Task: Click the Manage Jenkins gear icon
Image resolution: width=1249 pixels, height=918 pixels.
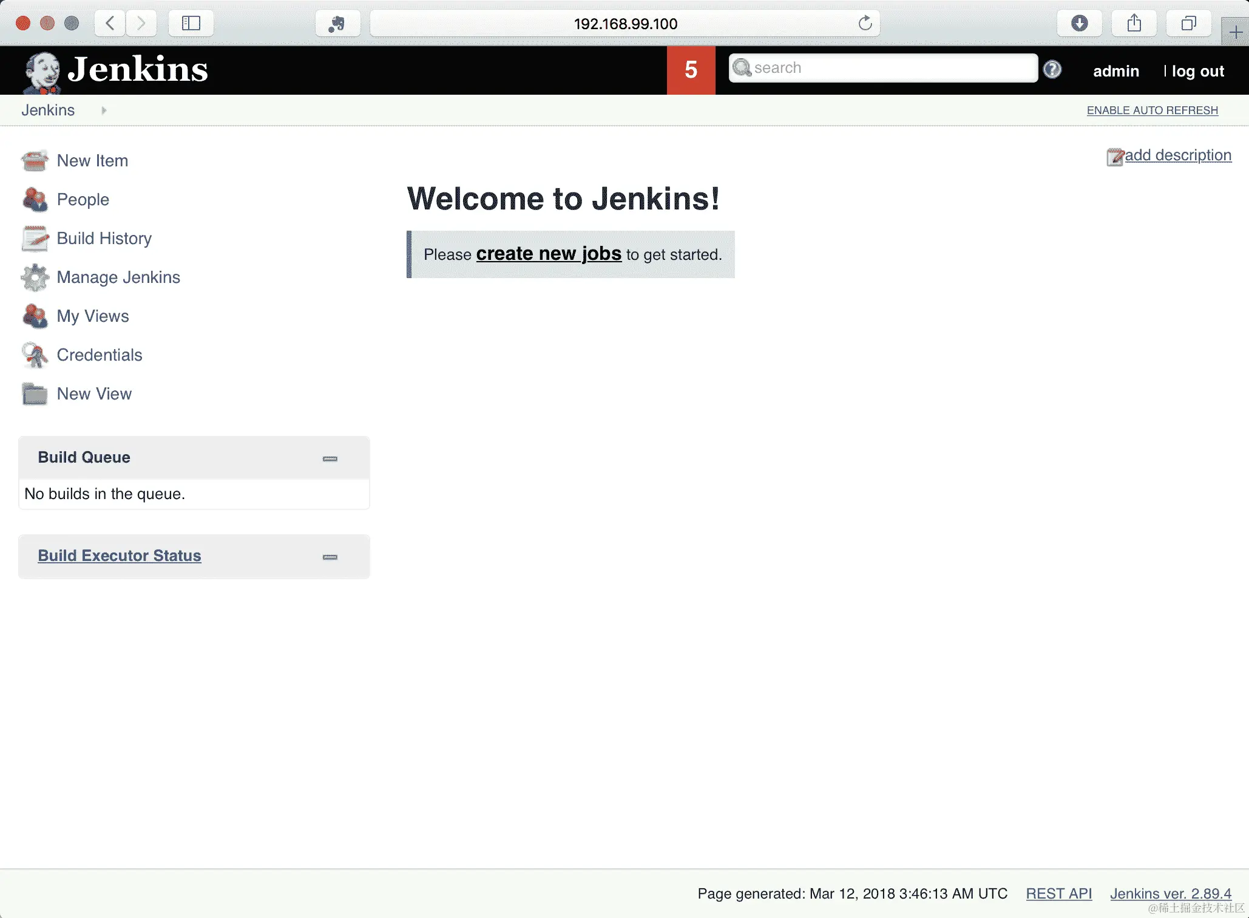Action: 35,277
